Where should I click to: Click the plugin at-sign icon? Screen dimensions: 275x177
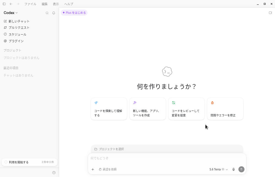tap(5, 41)
